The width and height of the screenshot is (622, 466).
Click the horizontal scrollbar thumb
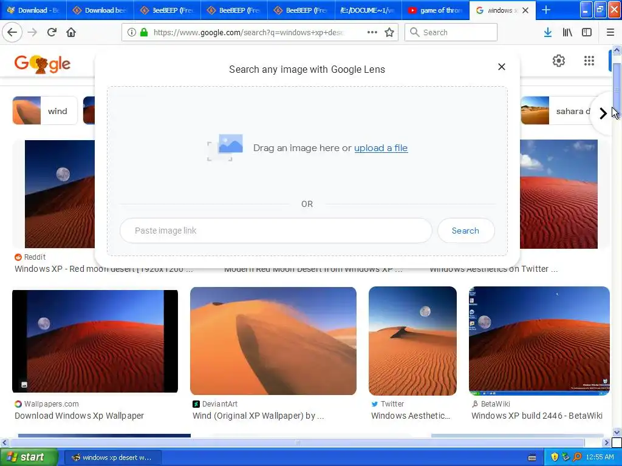click(x=297, y=442)
